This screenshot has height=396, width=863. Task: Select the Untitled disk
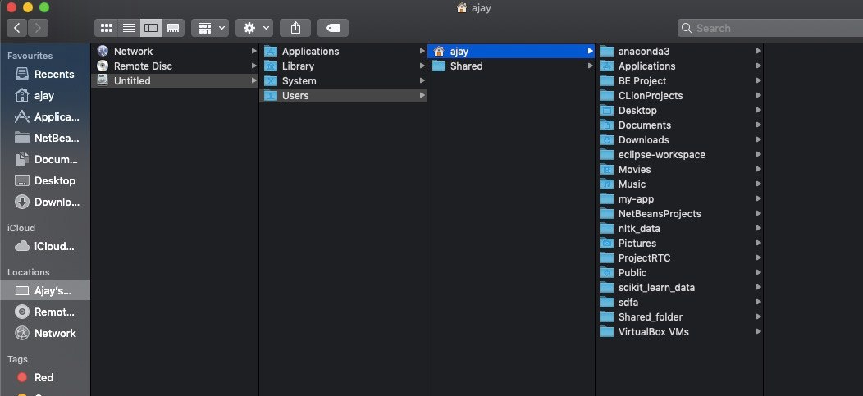[x=175, y=81]
